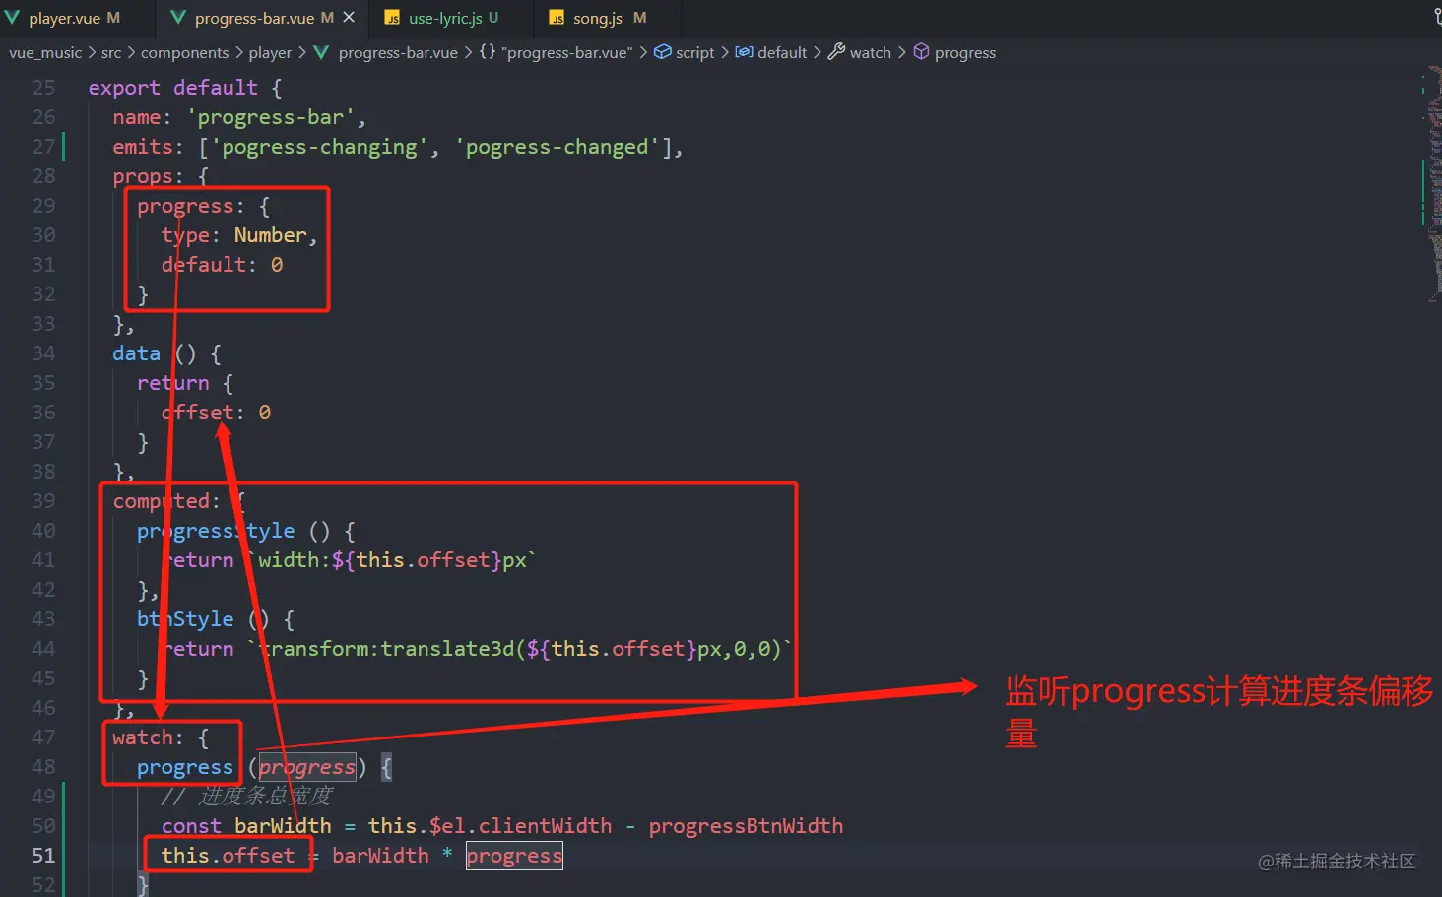Click line number 25 in gutter

point(43,87)
